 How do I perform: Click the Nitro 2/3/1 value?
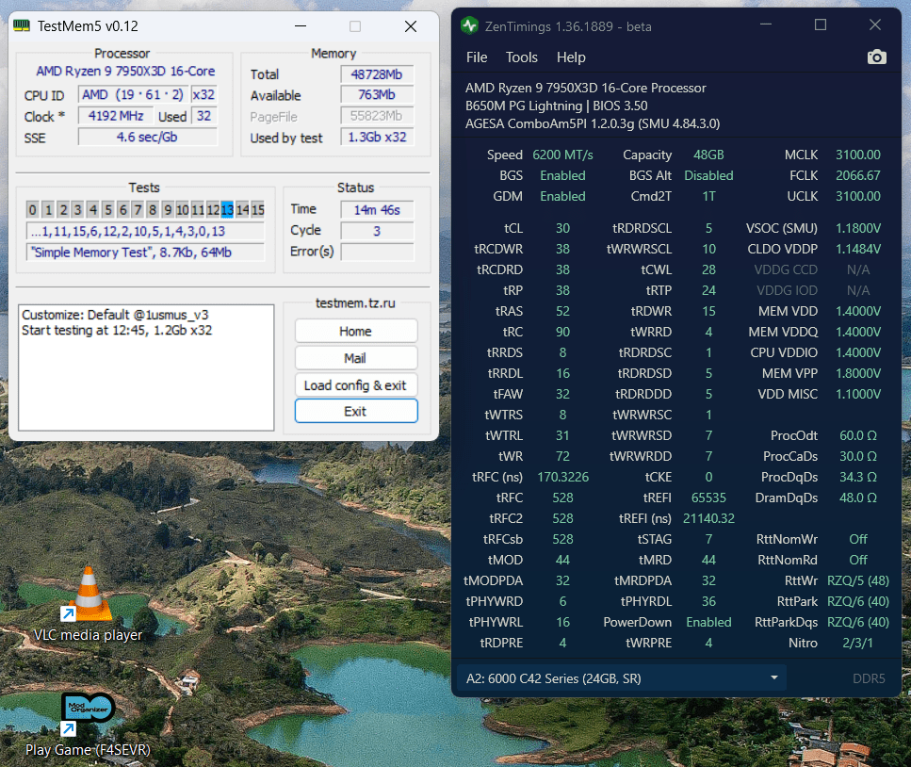[x=857, y=643]
